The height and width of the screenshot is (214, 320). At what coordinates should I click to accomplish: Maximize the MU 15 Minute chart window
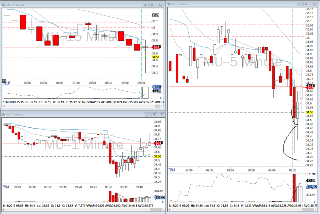(153, 5)
